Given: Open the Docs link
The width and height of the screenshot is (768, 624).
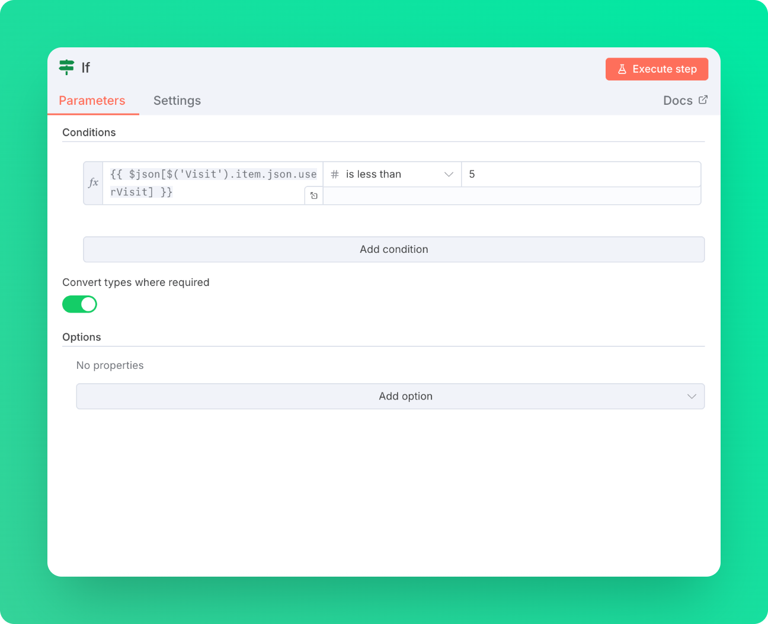Looking at the screenshot, I should (677, 100).
